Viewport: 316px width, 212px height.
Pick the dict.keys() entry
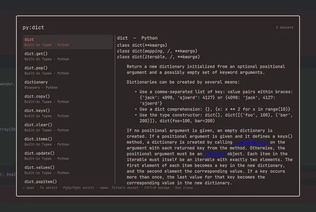68,113
